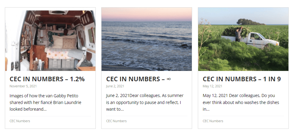
Task: Open article titled CEC IN NUMBERS – 1 IN 9
Action: point(242,79)
